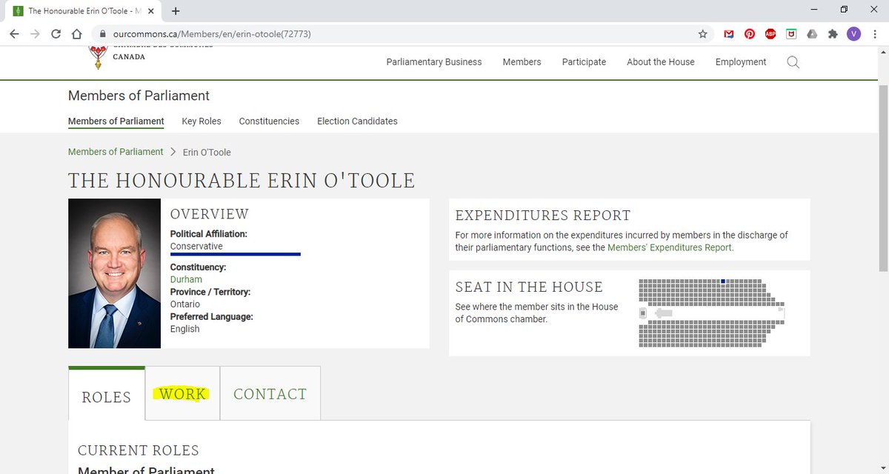Open the McAfee extension icon
The width and height of the screenshot is (889, 474).
791,34
